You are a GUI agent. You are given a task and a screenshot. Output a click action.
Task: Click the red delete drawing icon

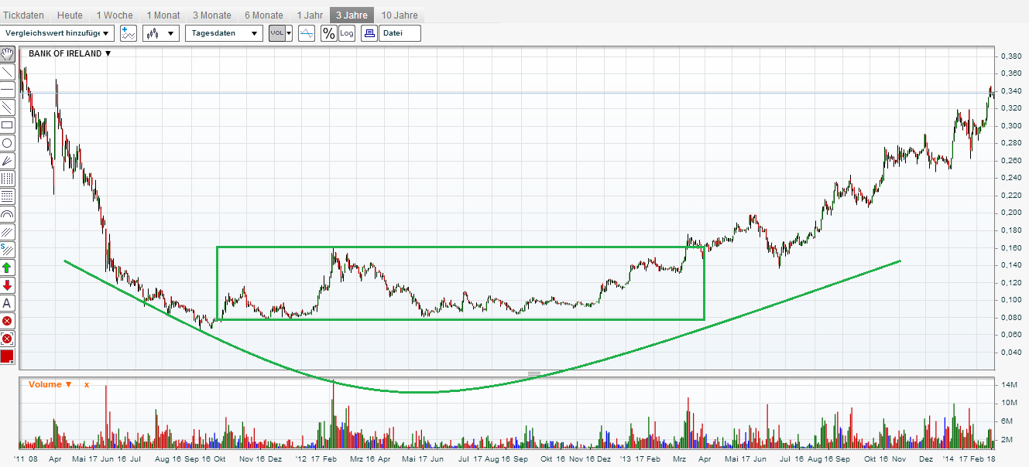click(8, 321)
